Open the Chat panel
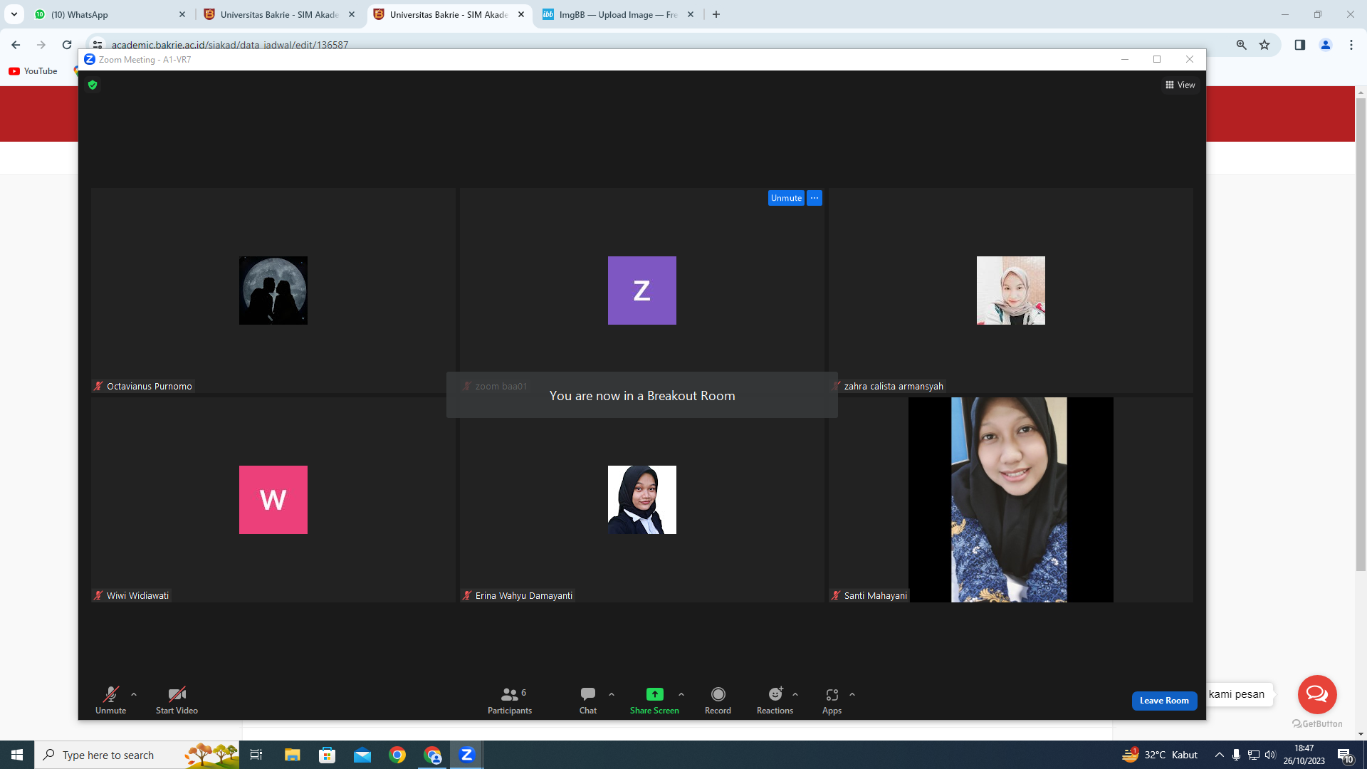The width and height of the screenshot is (1367, 769). 588,701
